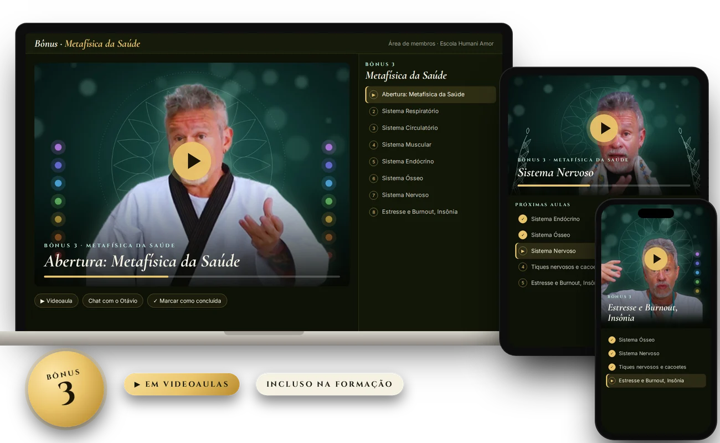Click checkmark beside Tiques nervosos e cacoetes on phone
This screenshot has height=443, width=720.
(x=612, y=367)
